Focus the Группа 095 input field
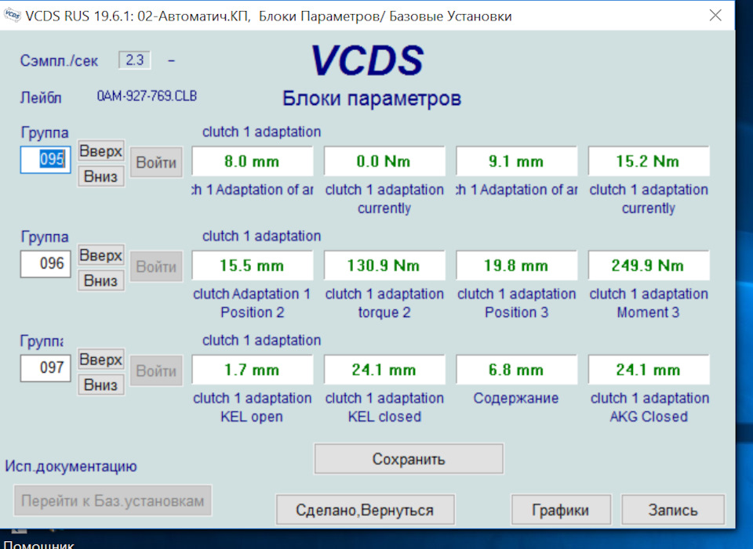753x549 pixels. pyautogui.click(x=45, y=160)
